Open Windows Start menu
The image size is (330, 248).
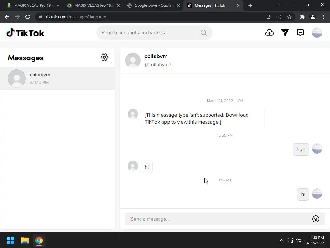click(x=10, y=240)
